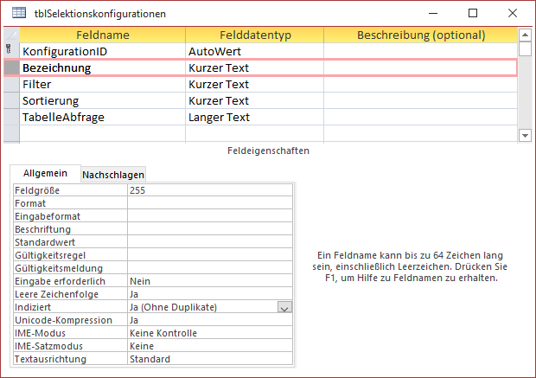536x378 pixels.
Task: Click description cell of KonfigurationID row
Action: pos(420,51)
